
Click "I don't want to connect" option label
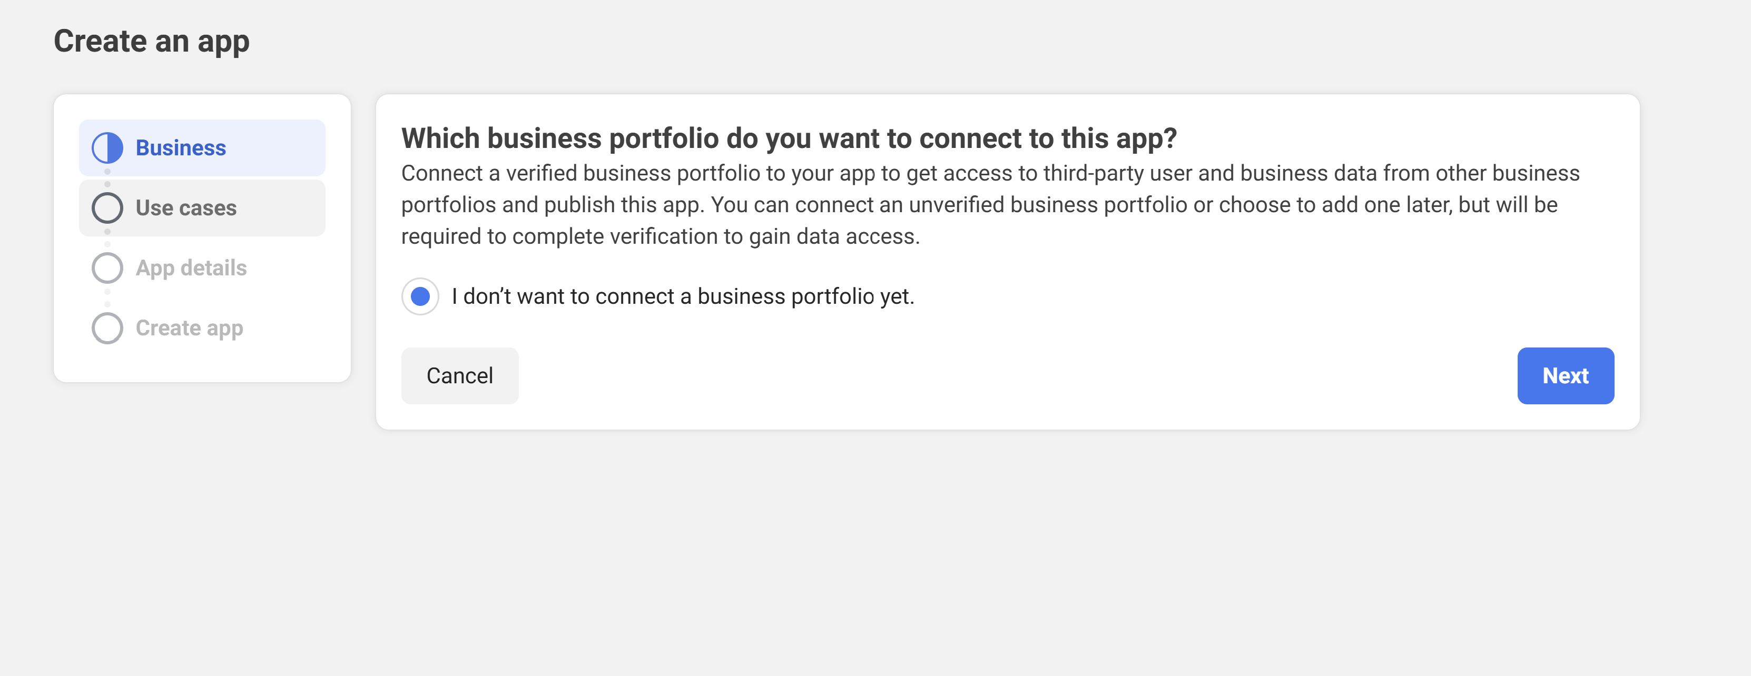coord(683,296)
